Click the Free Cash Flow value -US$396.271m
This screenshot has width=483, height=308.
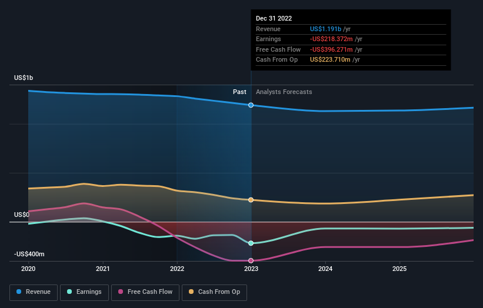coord(331,49)
